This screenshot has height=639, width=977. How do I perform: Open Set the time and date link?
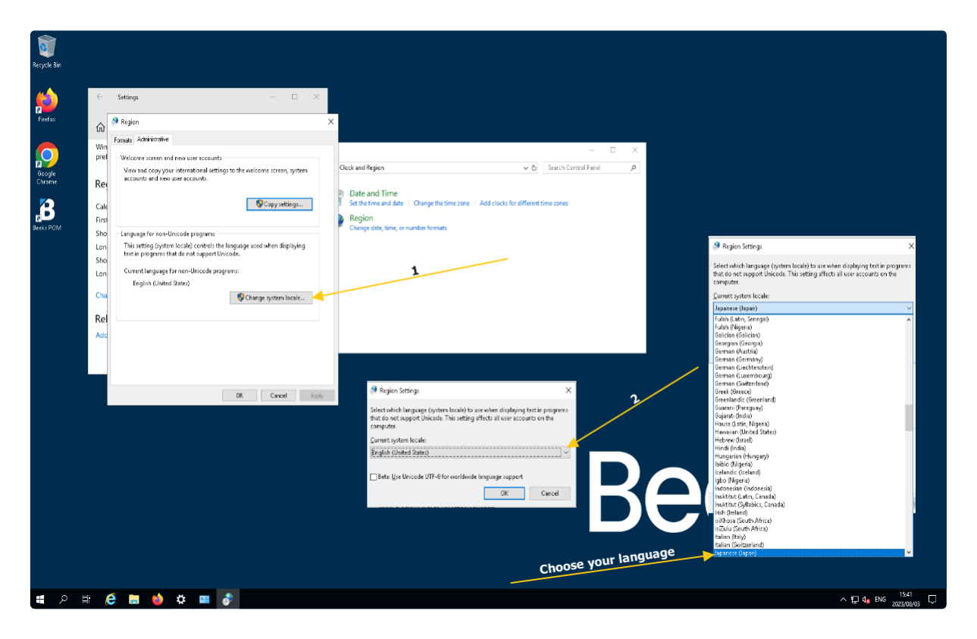coord(376,203)
